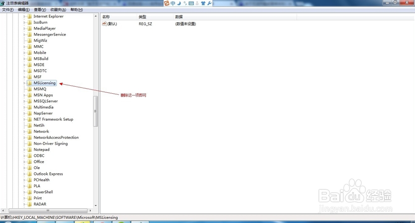
Task: Click the MSDE folder icon
Action: pyautogui.click(x=29, y=65)
